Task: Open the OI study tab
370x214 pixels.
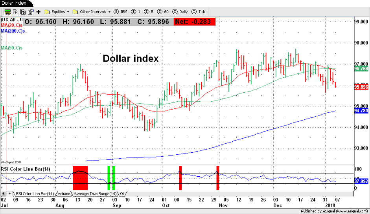Action: [122, 194]
